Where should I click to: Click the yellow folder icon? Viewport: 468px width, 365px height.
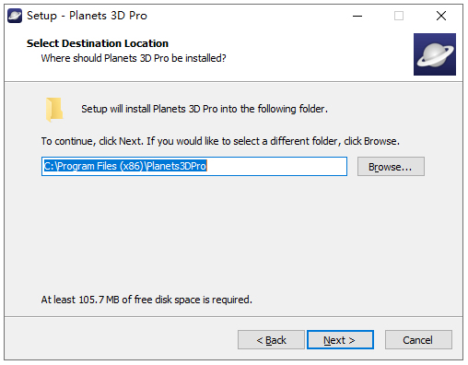[x=54, y=109]
